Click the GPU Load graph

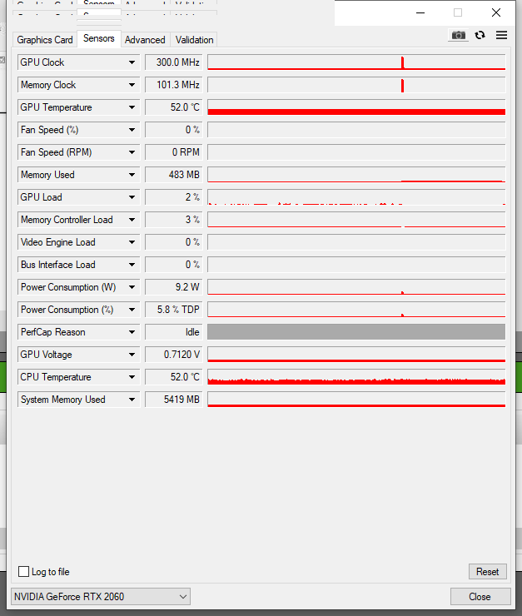(355, 197)
